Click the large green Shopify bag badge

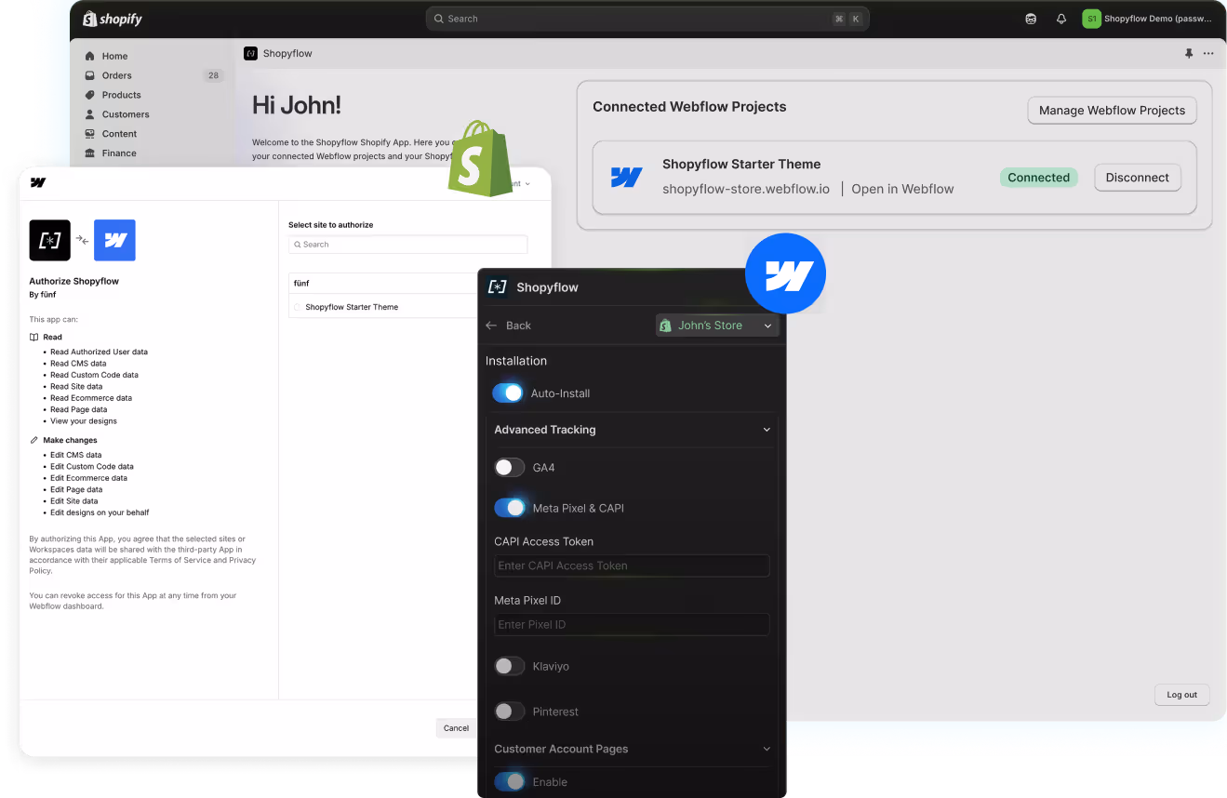pos(480,158)
